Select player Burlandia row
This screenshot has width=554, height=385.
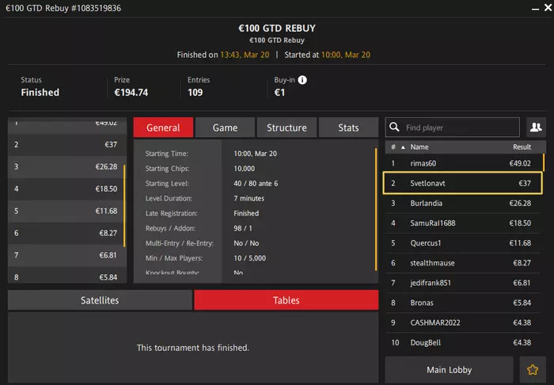click(463, 204)
